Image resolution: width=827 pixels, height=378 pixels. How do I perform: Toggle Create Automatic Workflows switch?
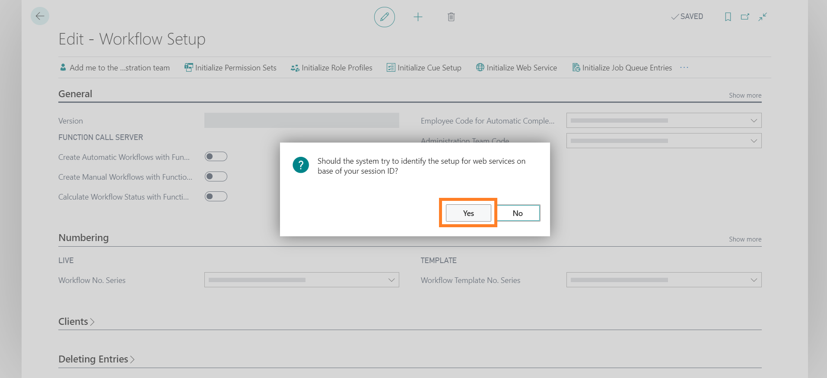(216, 156)
